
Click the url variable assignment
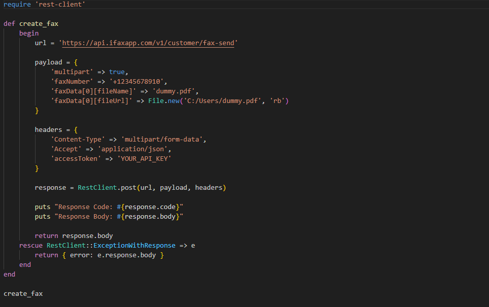(40, 43)
